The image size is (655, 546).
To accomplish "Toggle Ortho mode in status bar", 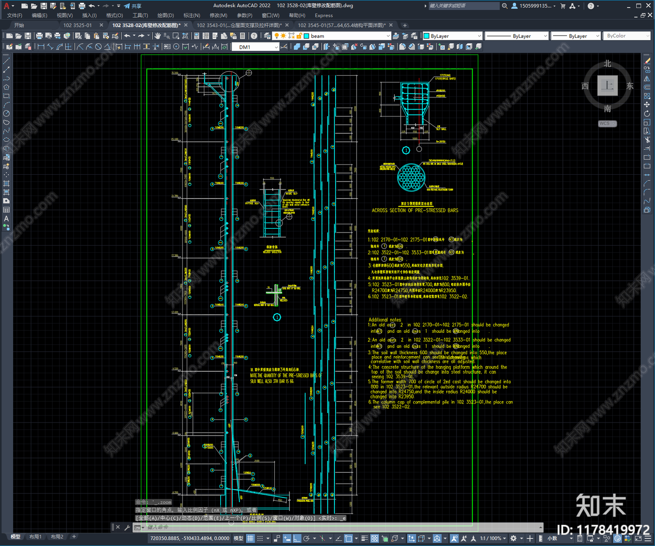I will 297,538.
